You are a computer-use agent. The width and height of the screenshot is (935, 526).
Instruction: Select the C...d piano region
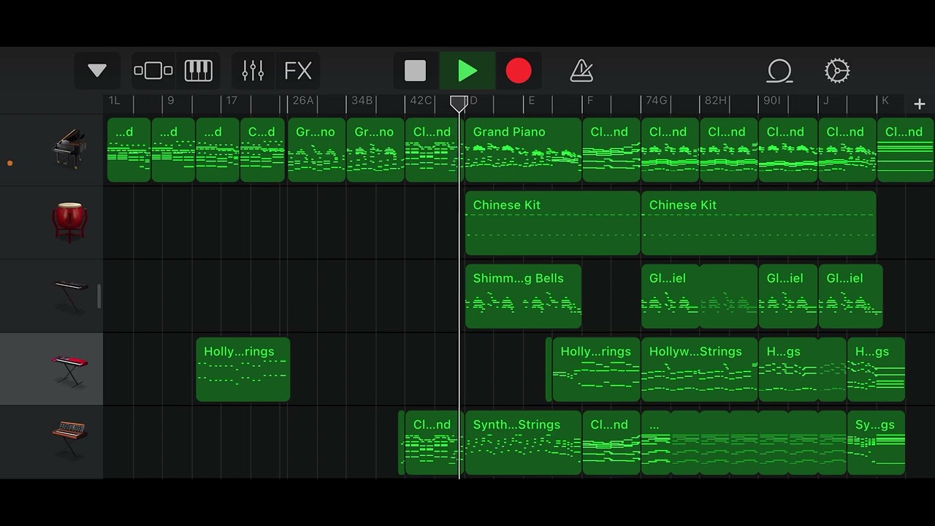pos(262,150)
